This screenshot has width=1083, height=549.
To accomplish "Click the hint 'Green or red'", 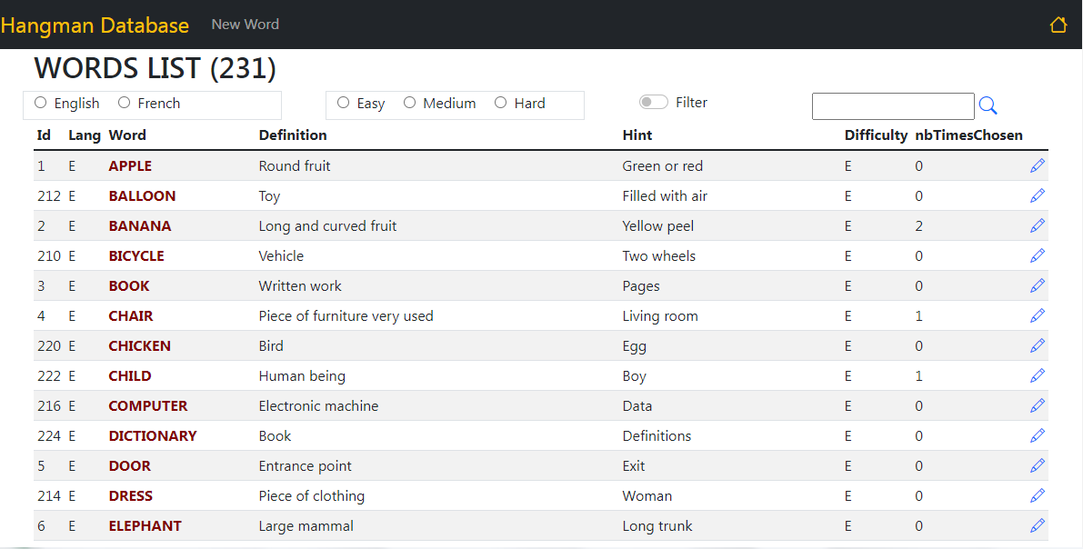I will point(662,165).
